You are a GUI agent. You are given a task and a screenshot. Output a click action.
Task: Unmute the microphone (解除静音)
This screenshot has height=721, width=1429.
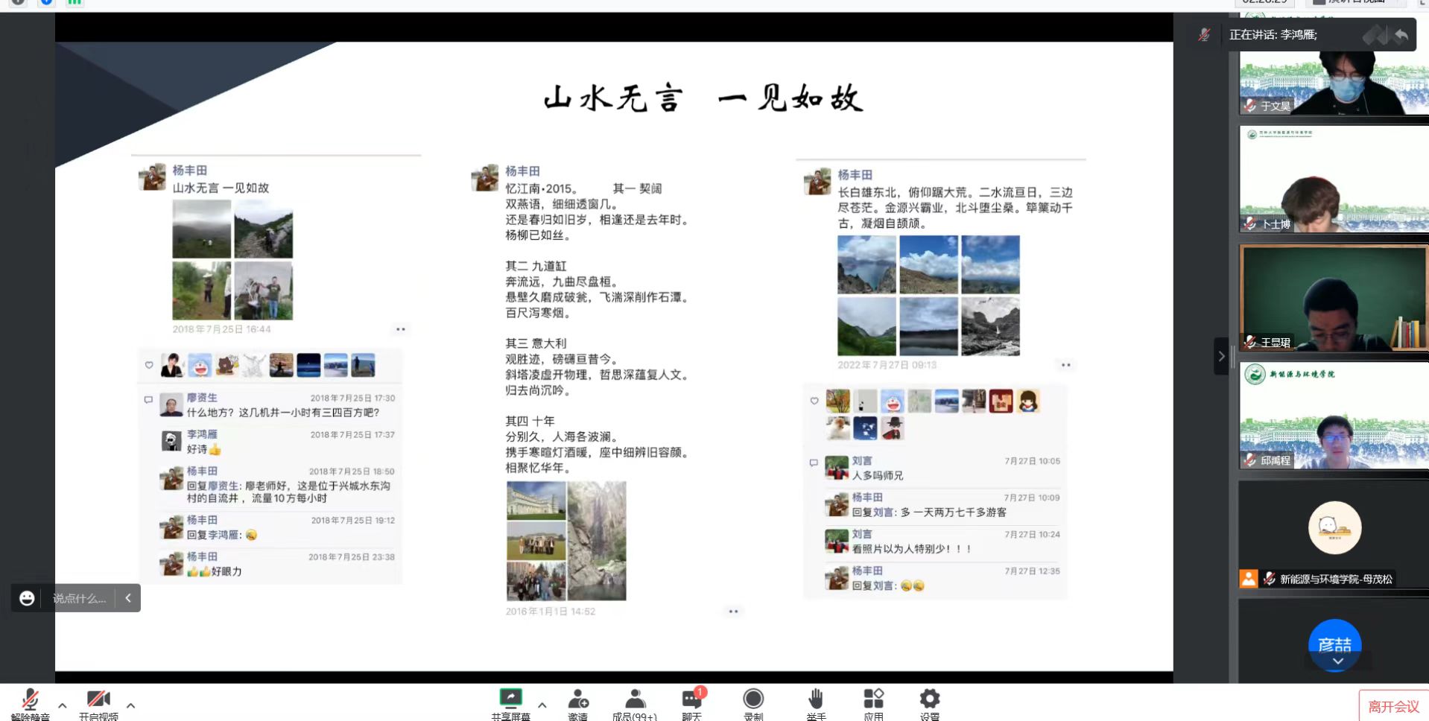click(31, 701)
